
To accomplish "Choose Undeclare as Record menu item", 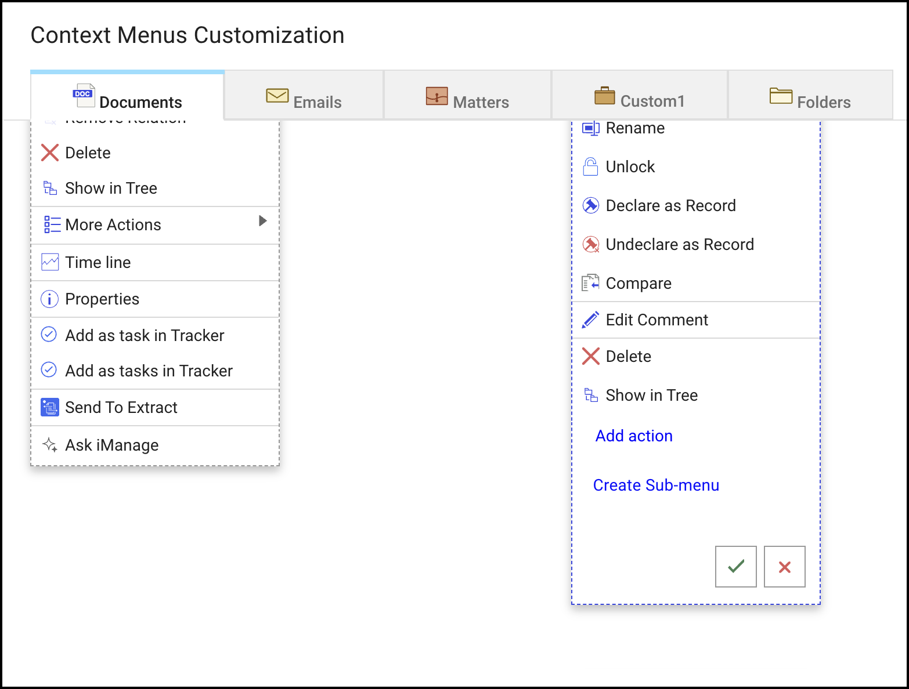I will coord(680,245).
